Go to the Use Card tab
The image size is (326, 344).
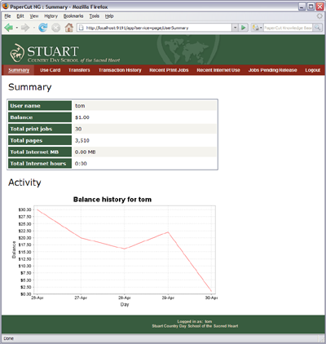(x=51, y=70)
